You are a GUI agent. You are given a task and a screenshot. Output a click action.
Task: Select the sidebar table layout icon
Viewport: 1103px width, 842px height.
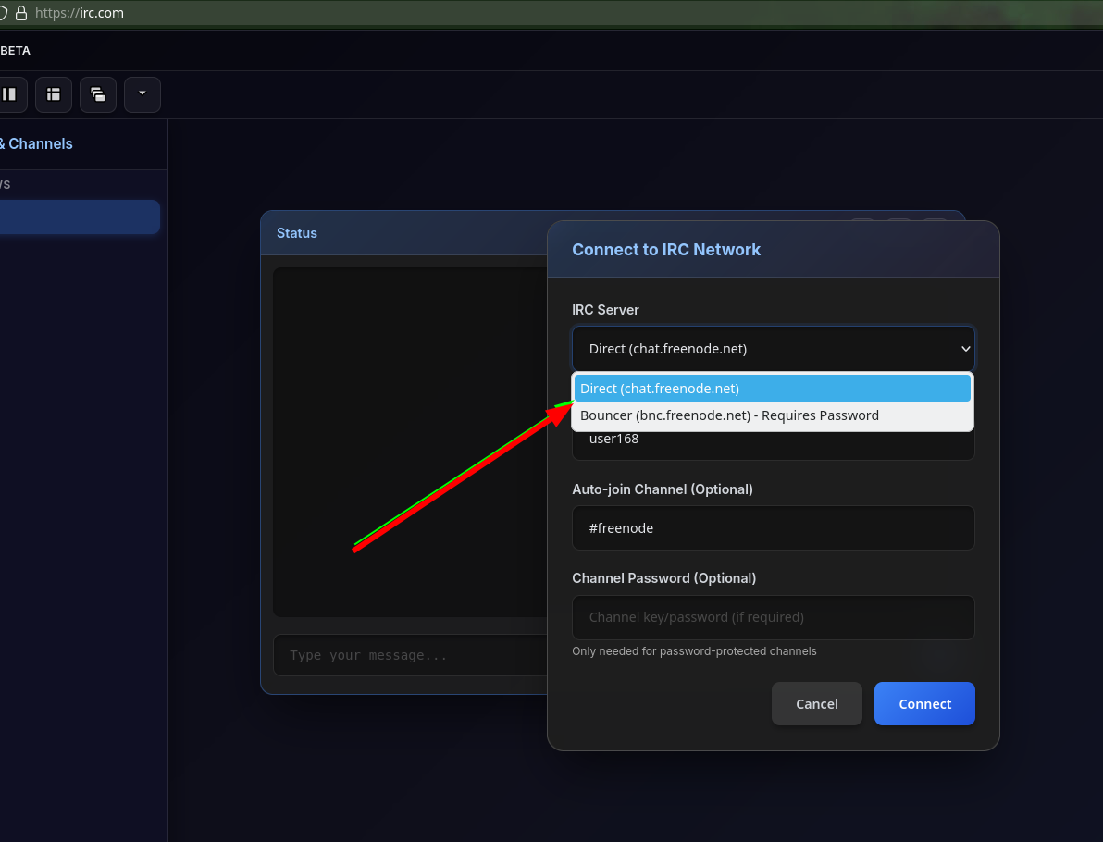pos(54,94)
